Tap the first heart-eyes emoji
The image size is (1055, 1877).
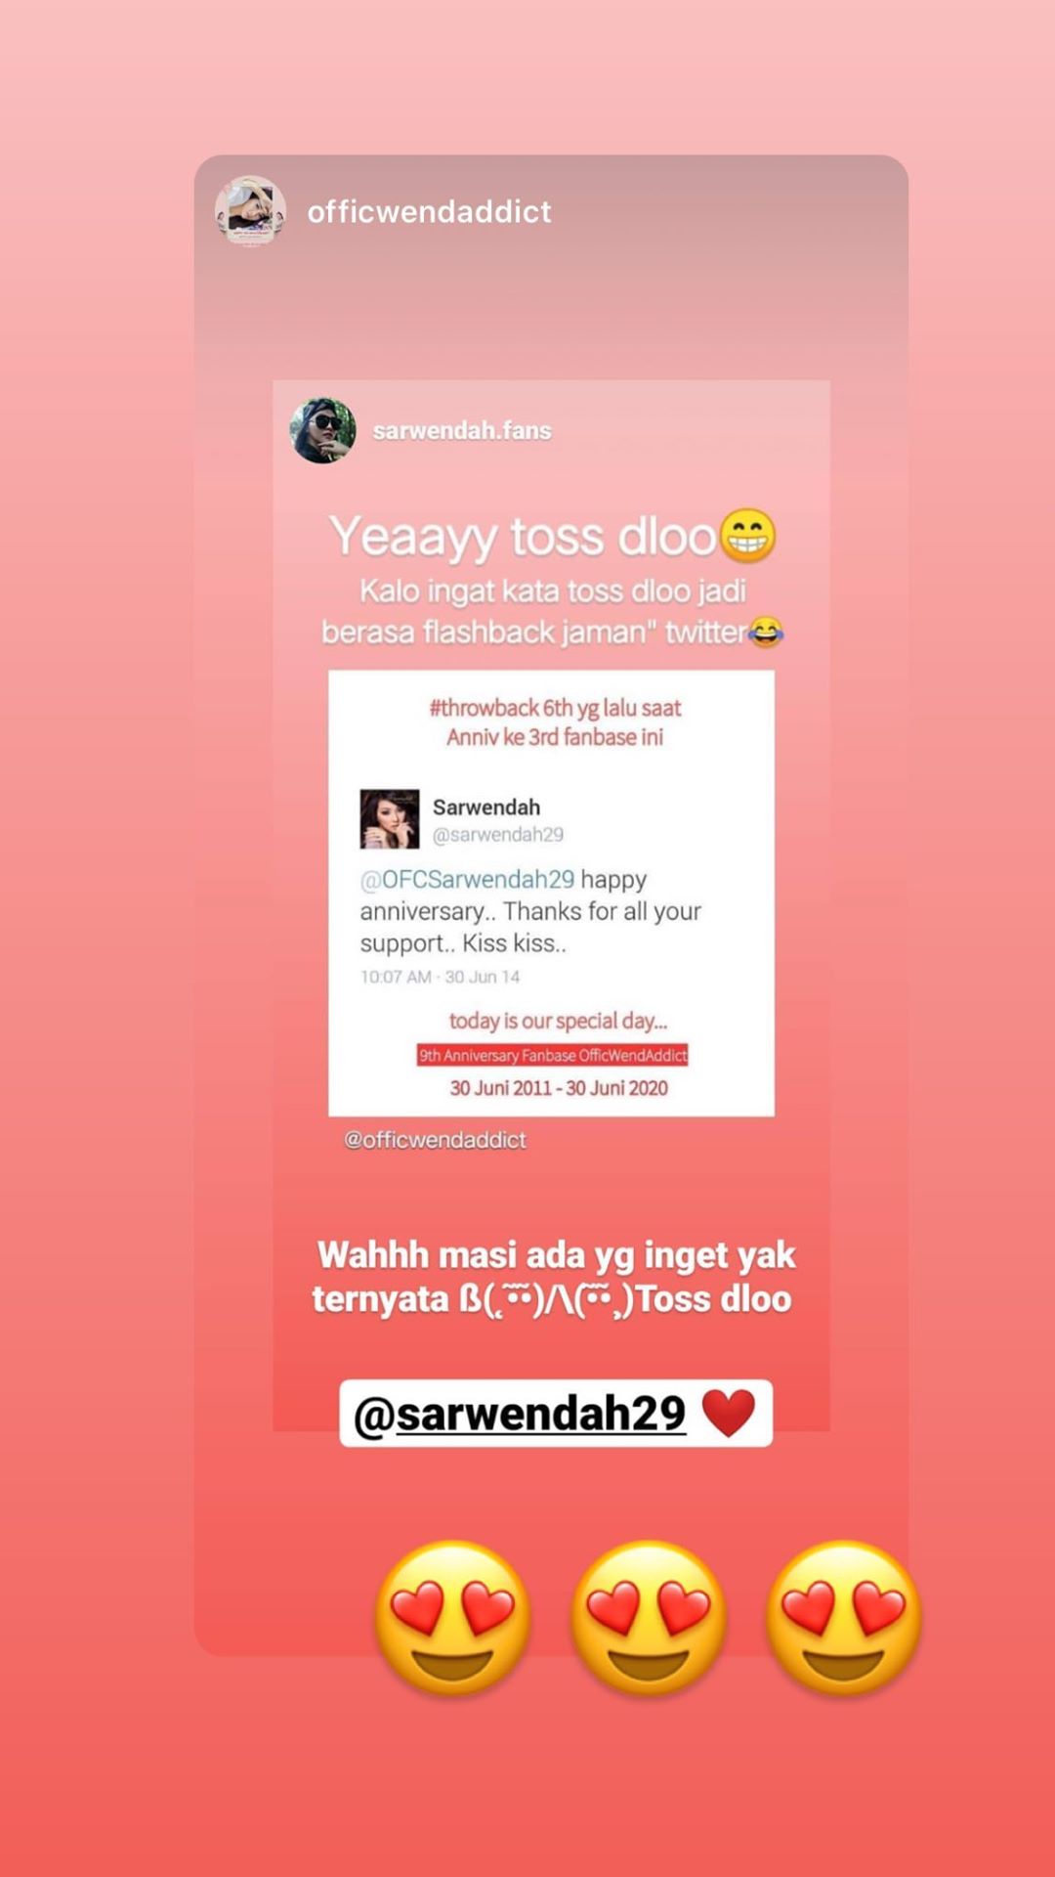(x=453, y=1617)
